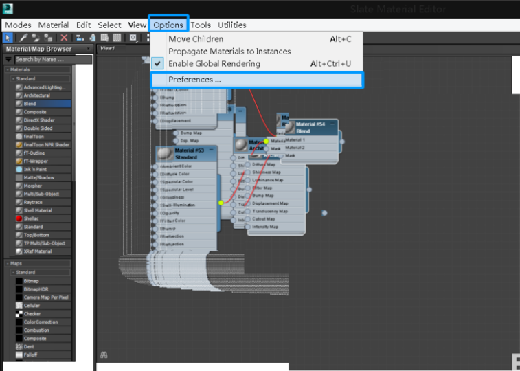Click Advanced Lighting material icon in browser
This screenshot has width=520, height=371.
click(19, 87)
